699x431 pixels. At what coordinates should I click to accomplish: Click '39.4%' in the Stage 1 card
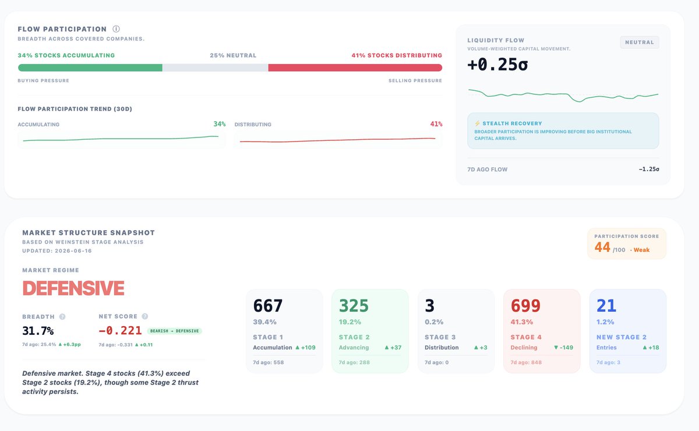click(264, 322)
